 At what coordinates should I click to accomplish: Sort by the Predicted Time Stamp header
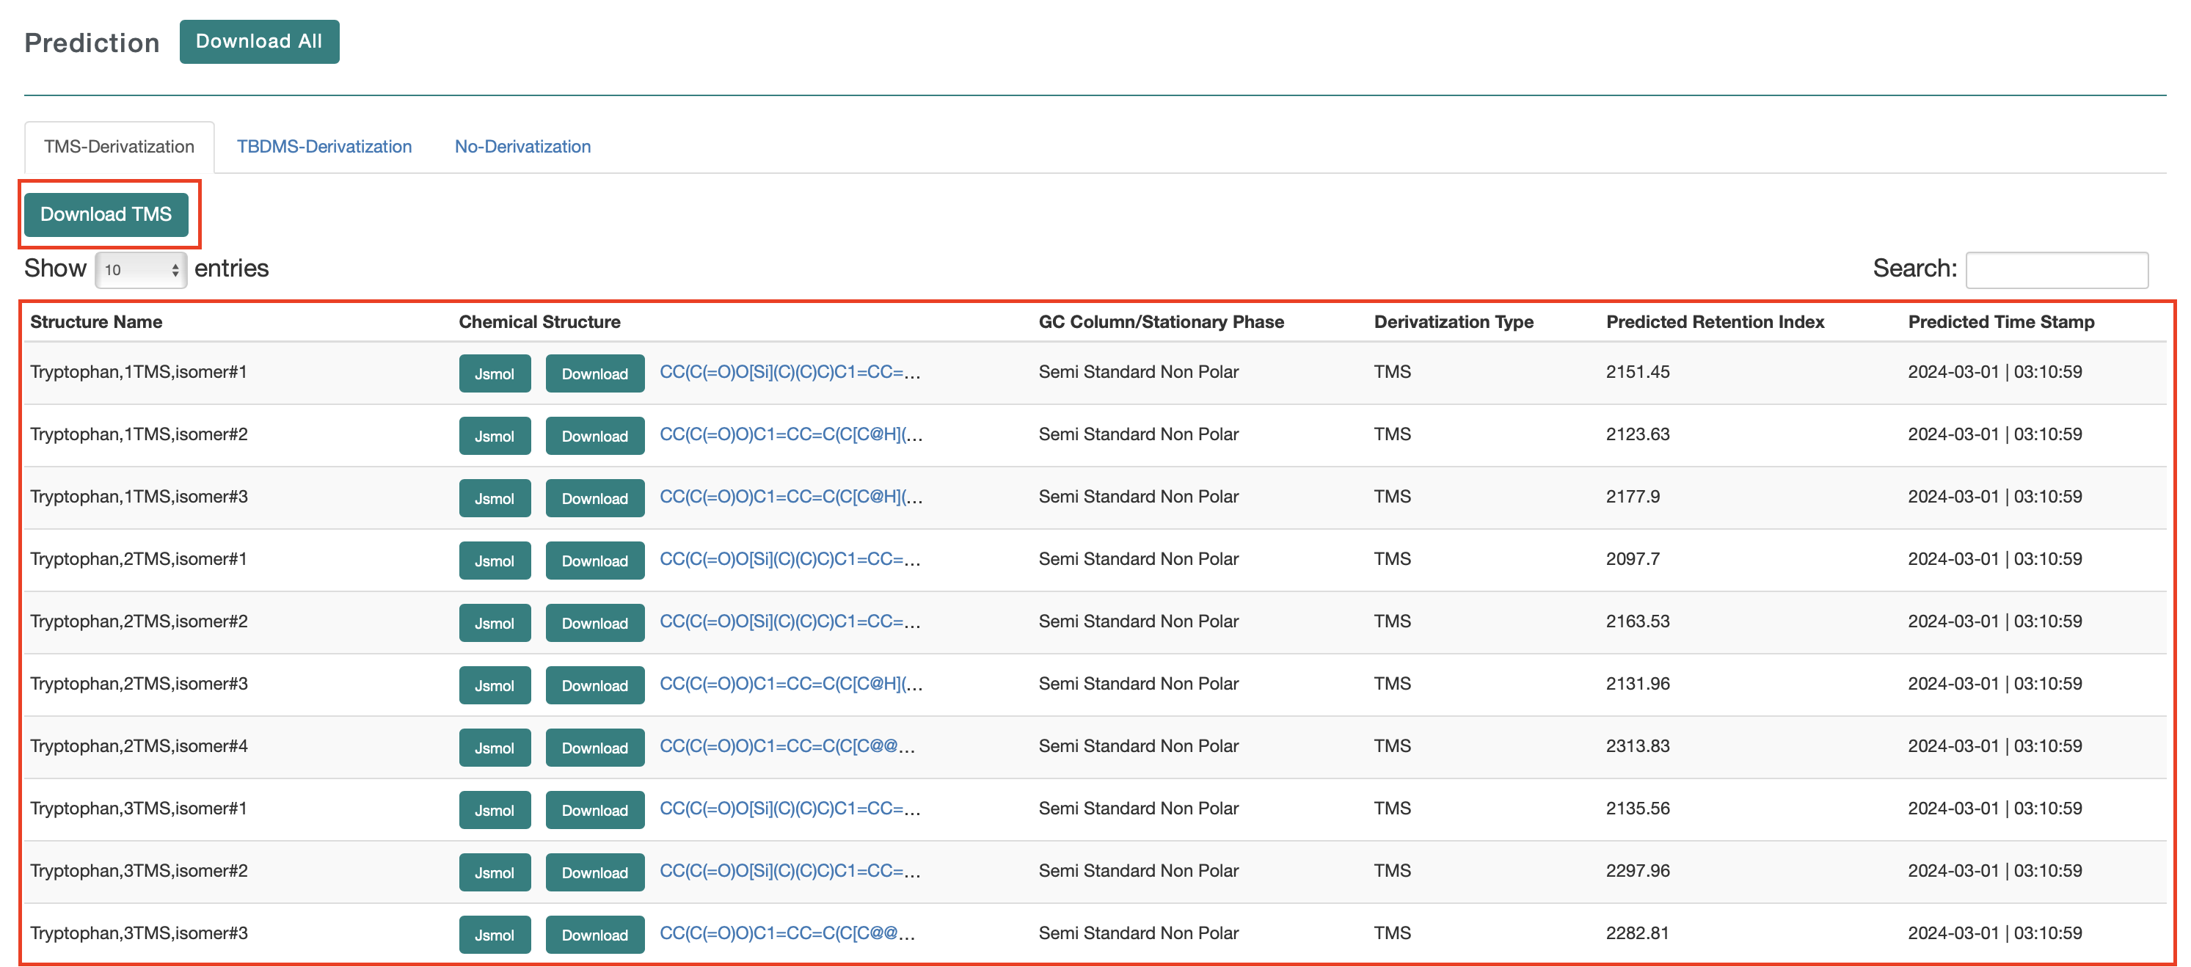pos(2000,321)
